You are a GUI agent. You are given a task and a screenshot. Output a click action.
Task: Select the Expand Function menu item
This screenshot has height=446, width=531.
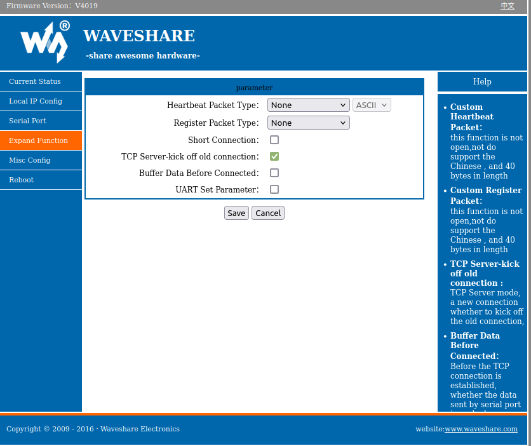point(38,140)
